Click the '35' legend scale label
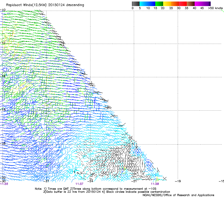This screenshot has width=224, height=197. (186, 8)
